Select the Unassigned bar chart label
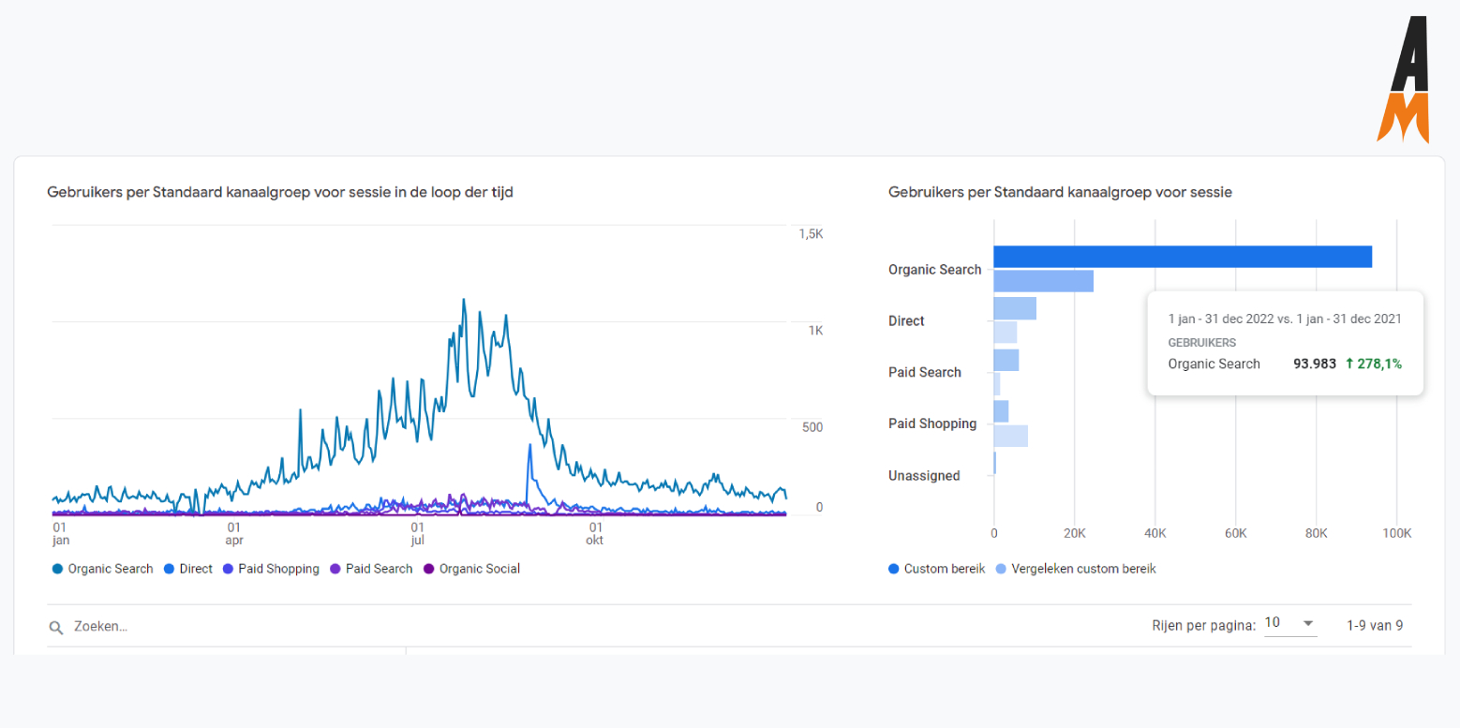This screenshot has width=1460, height=728. pyautogui.click(x=924, y=476)
